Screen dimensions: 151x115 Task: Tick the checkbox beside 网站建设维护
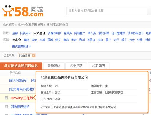click(6, 107)
